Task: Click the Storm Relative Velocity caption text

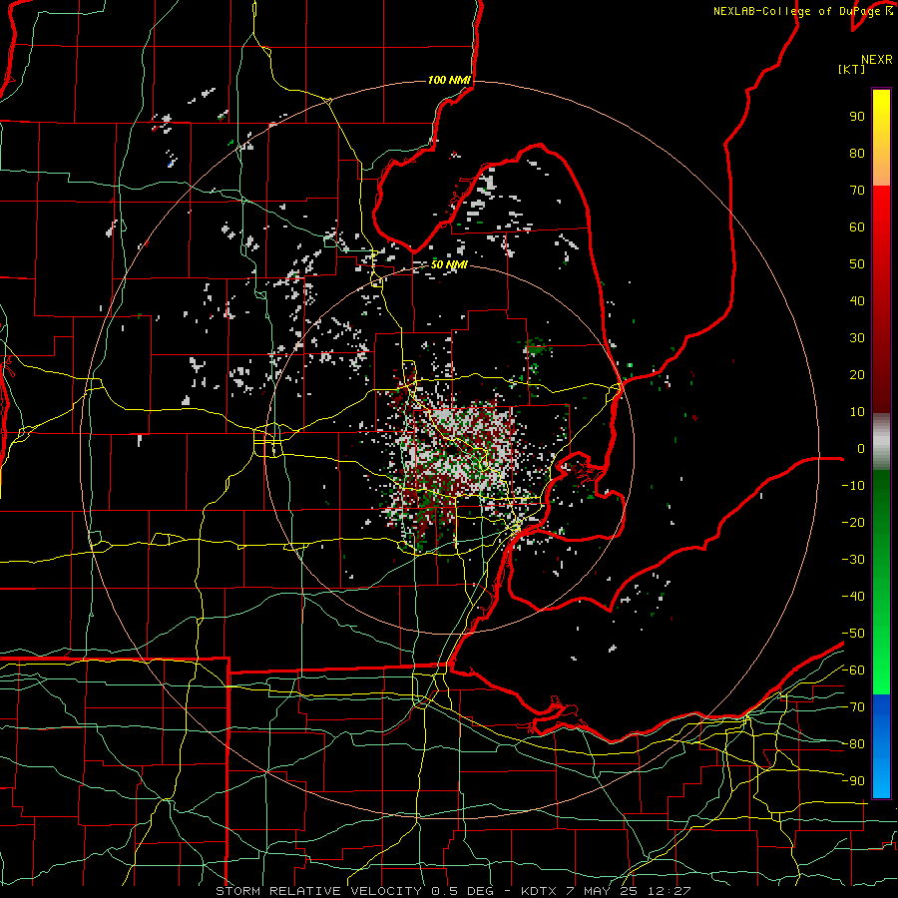Action: (x=453, y=891)
